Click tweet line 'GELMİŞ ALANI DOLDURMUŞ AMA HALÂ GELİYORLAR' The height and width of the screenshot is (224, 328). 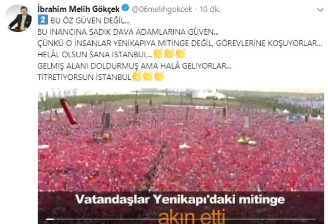(134, 66)
